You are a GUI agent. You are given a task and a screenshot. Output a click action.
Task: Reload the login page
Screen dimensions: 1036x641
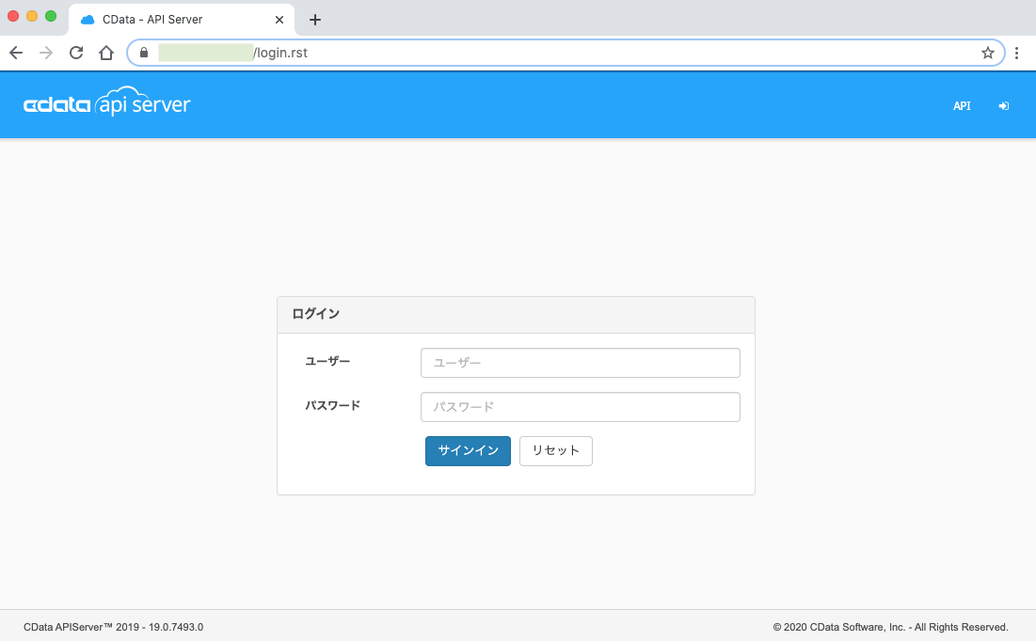(75, 53)
